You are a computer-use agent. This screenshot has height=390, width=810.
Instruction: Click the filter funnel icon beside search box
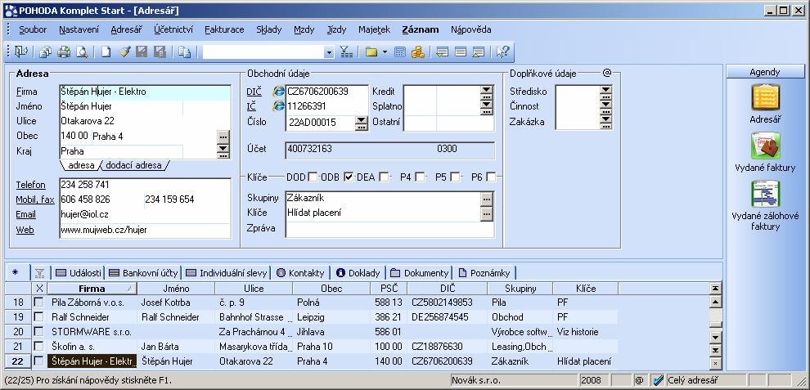345,52
